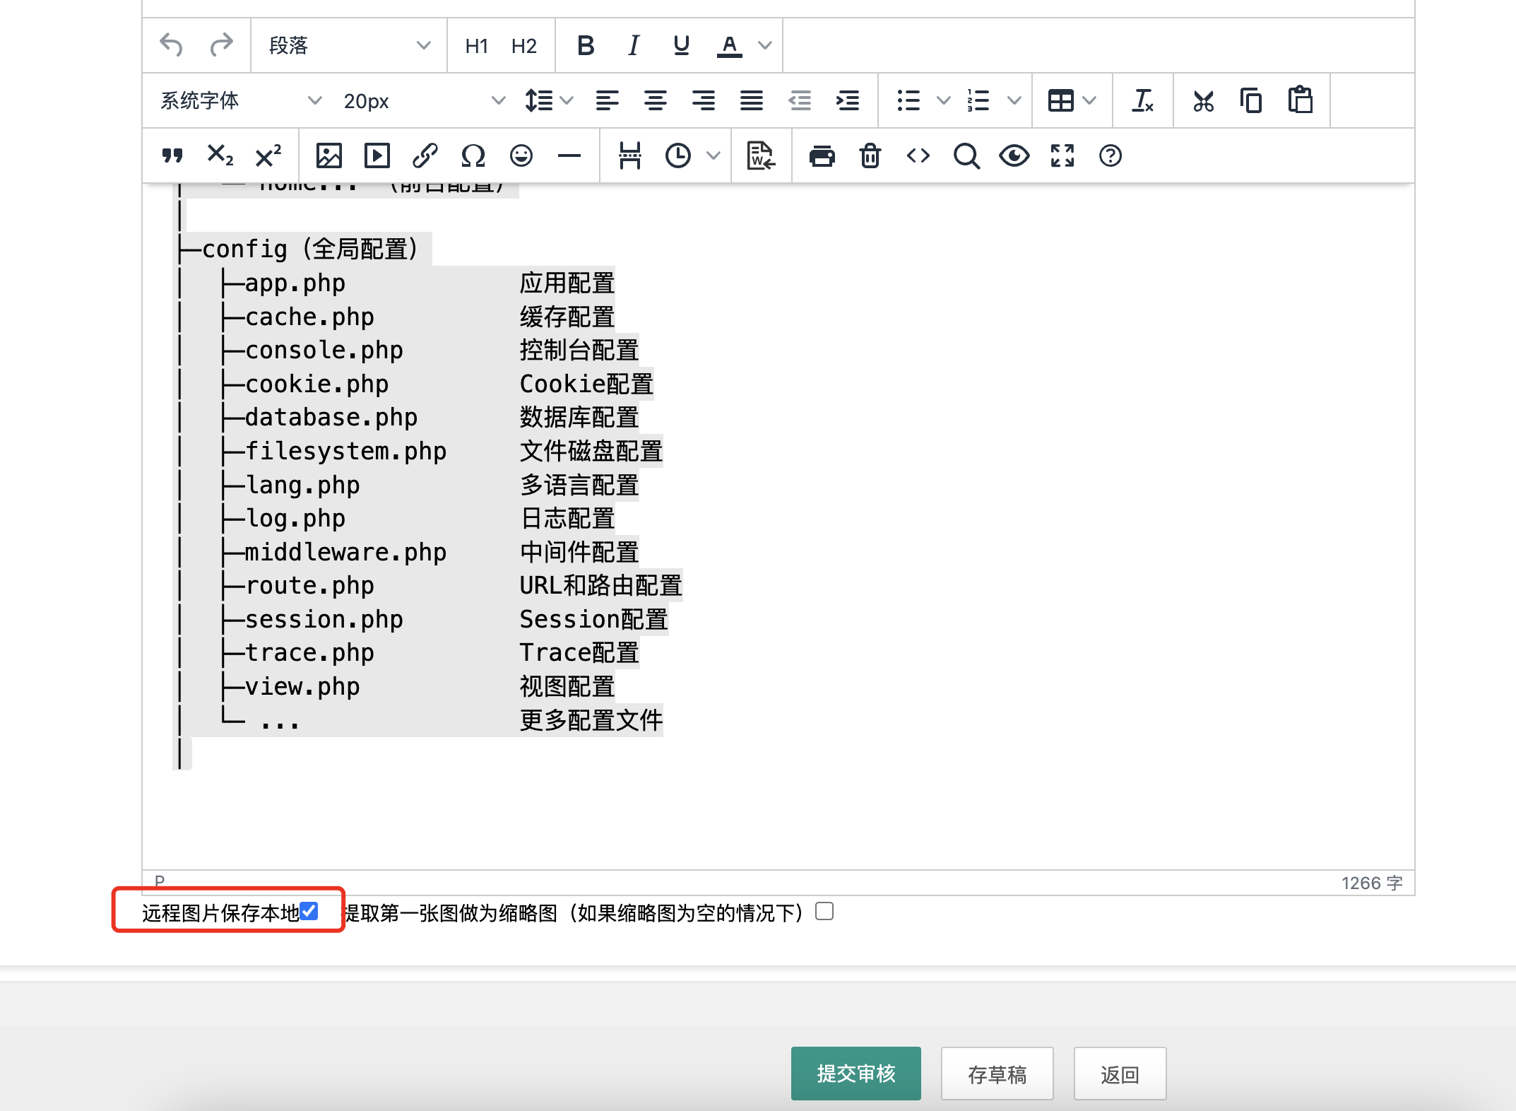Screen dimensions: 1516x1111
Task: Apply superscript formatting
Action: pos(268,155)
